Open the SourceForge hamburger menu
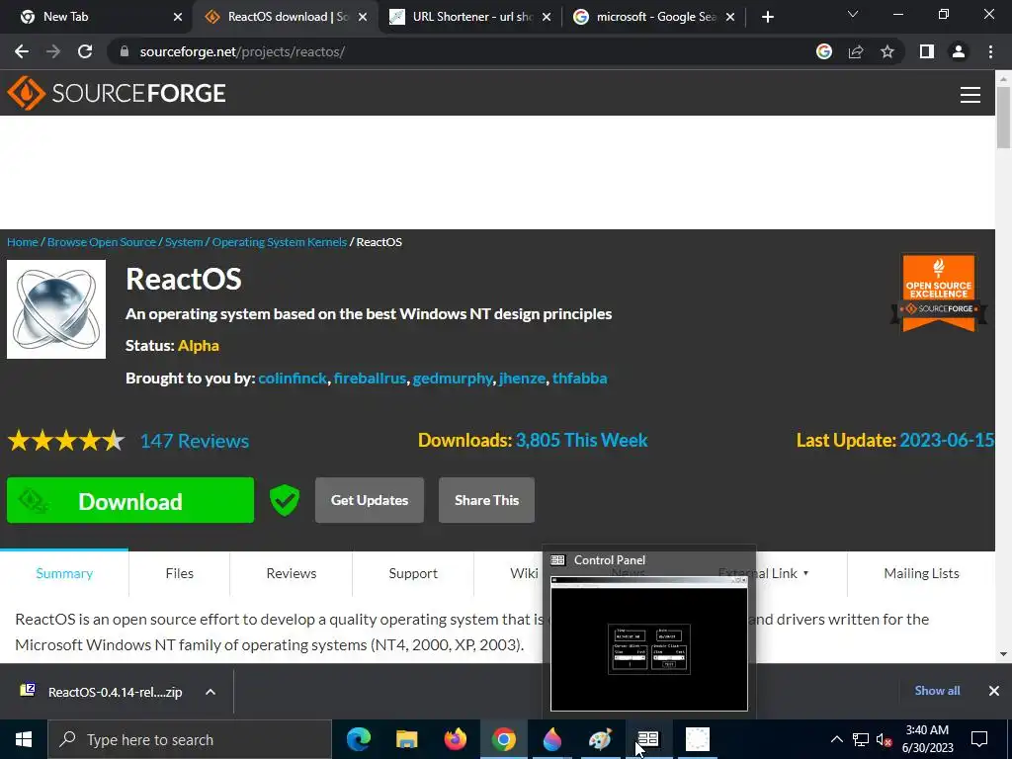This screenshot has width=1012, height=759. 970,94
